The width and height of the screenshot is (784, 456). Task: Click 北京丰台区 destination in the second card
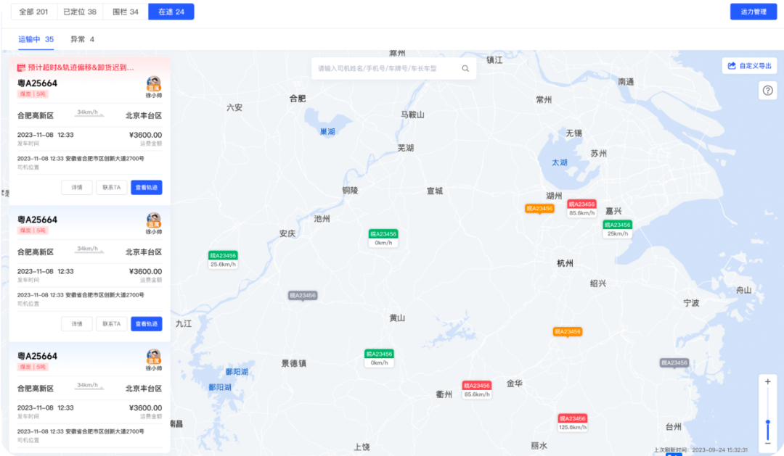[x=144, y=252]
